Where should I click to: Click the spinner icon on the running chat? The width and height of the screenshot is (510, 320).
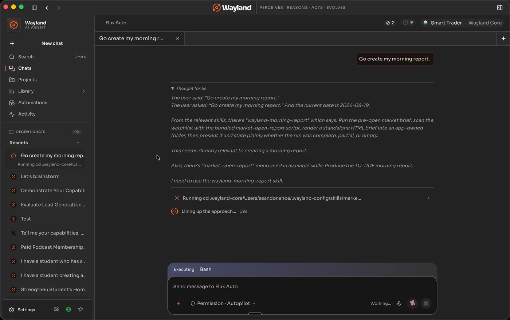13,156
